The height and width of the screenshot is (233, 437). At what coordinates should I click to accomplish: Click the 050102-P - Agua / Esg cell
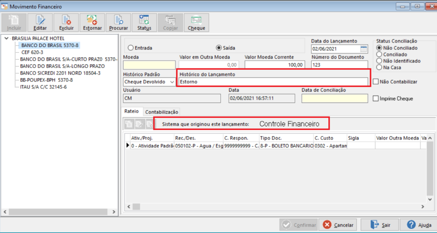[x=199, y=146]
